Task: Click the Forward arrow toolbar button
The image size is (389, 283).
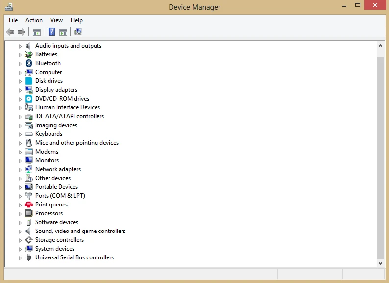Action: pyautogui.click(x=22, y=32)
